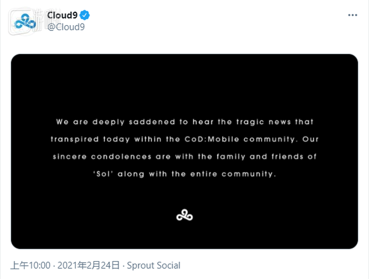Open the Cloud9 display name link

(62, 15)
